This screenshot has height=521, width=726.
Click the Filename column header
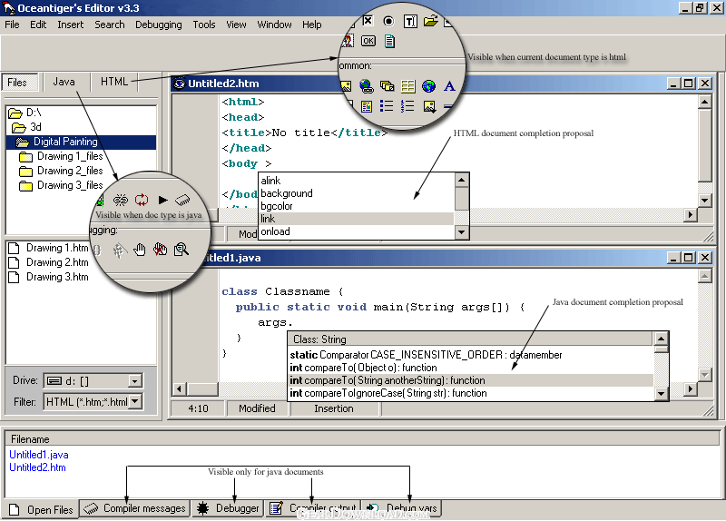pos(362,439)
